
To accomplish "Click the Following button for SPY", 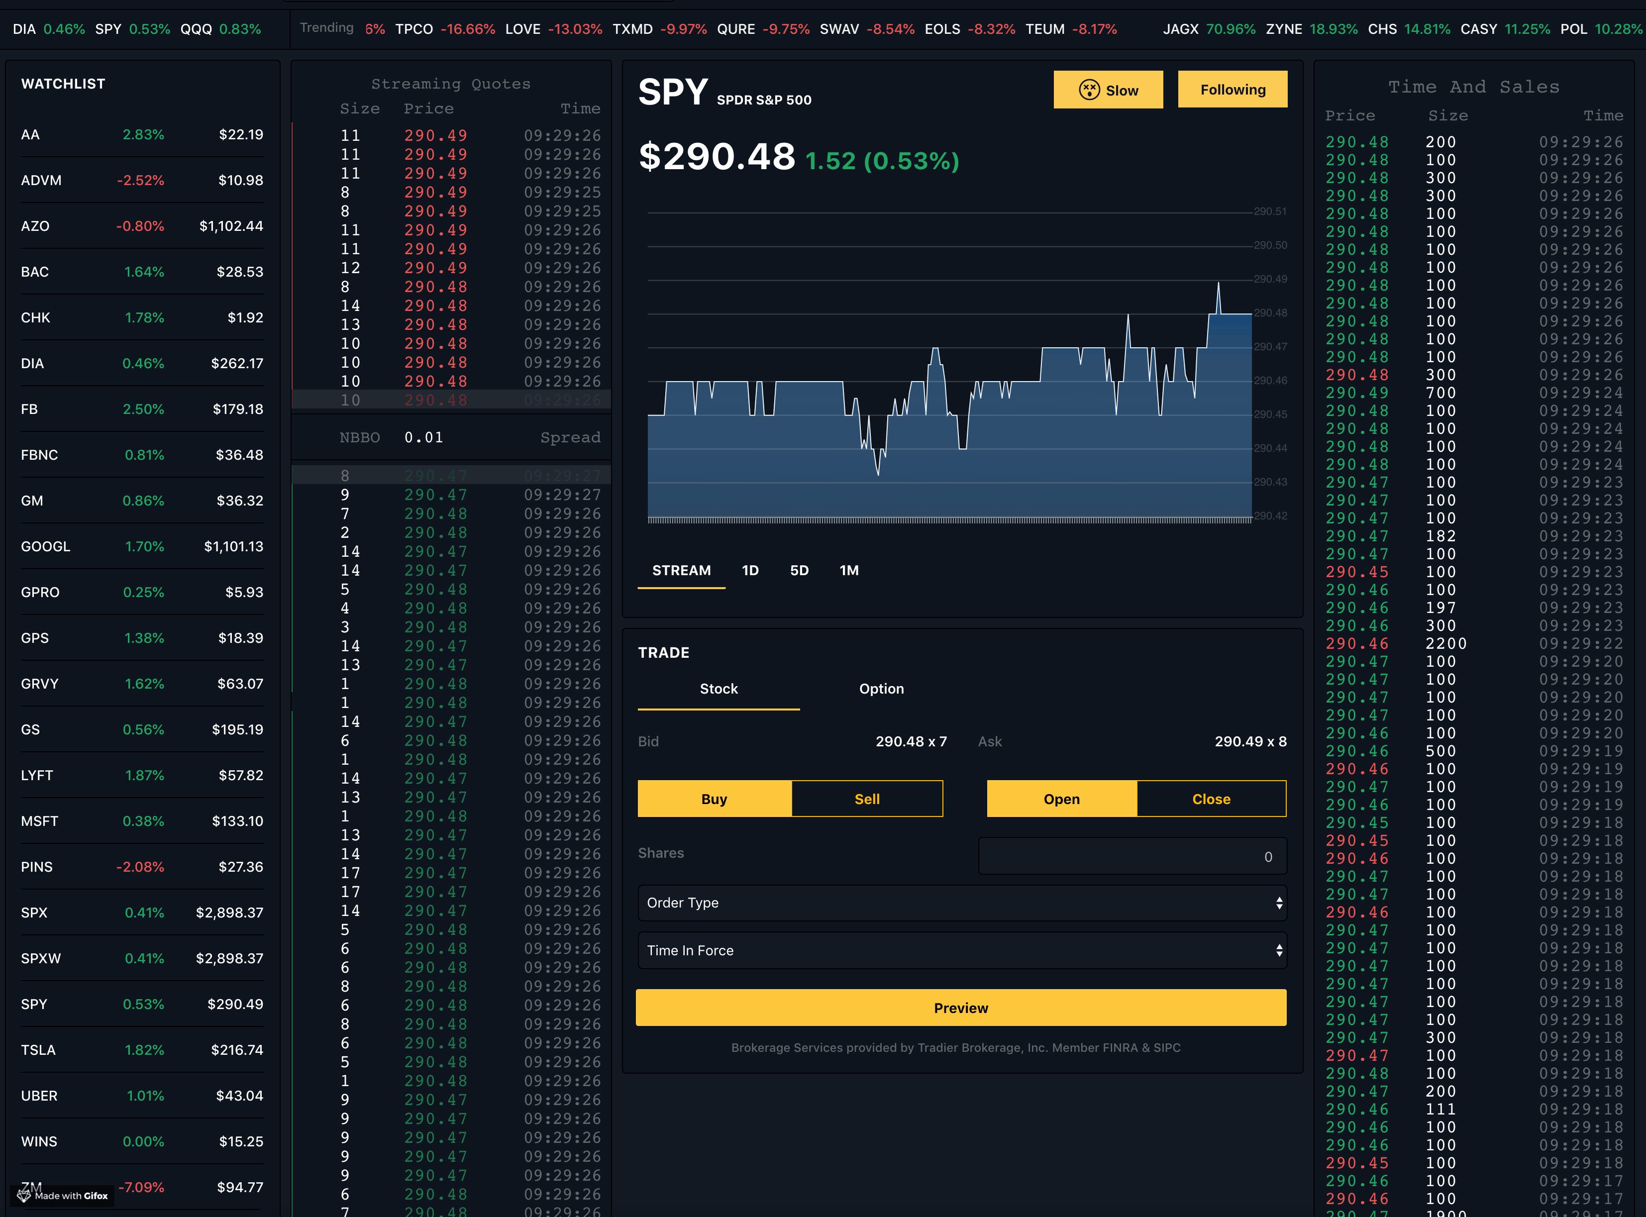I will [x=1233, y=90].
